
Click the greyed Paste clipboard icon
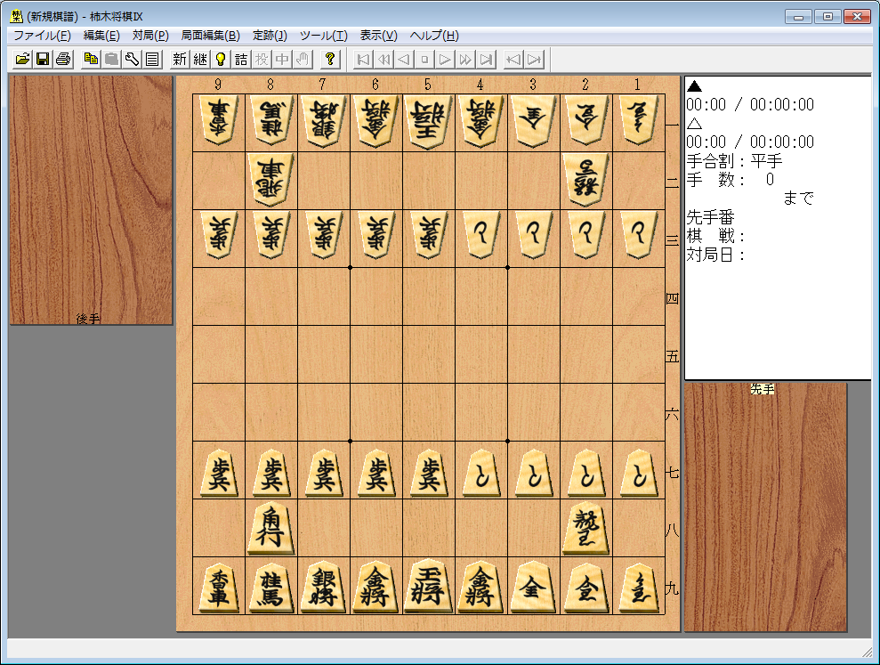coord(111,59)
